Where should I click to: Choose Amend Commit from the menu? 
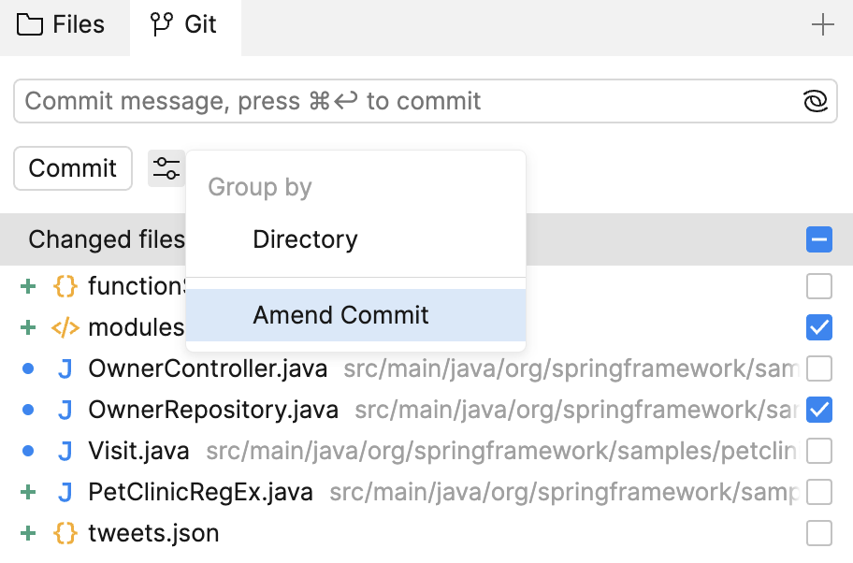click(339, 315)
